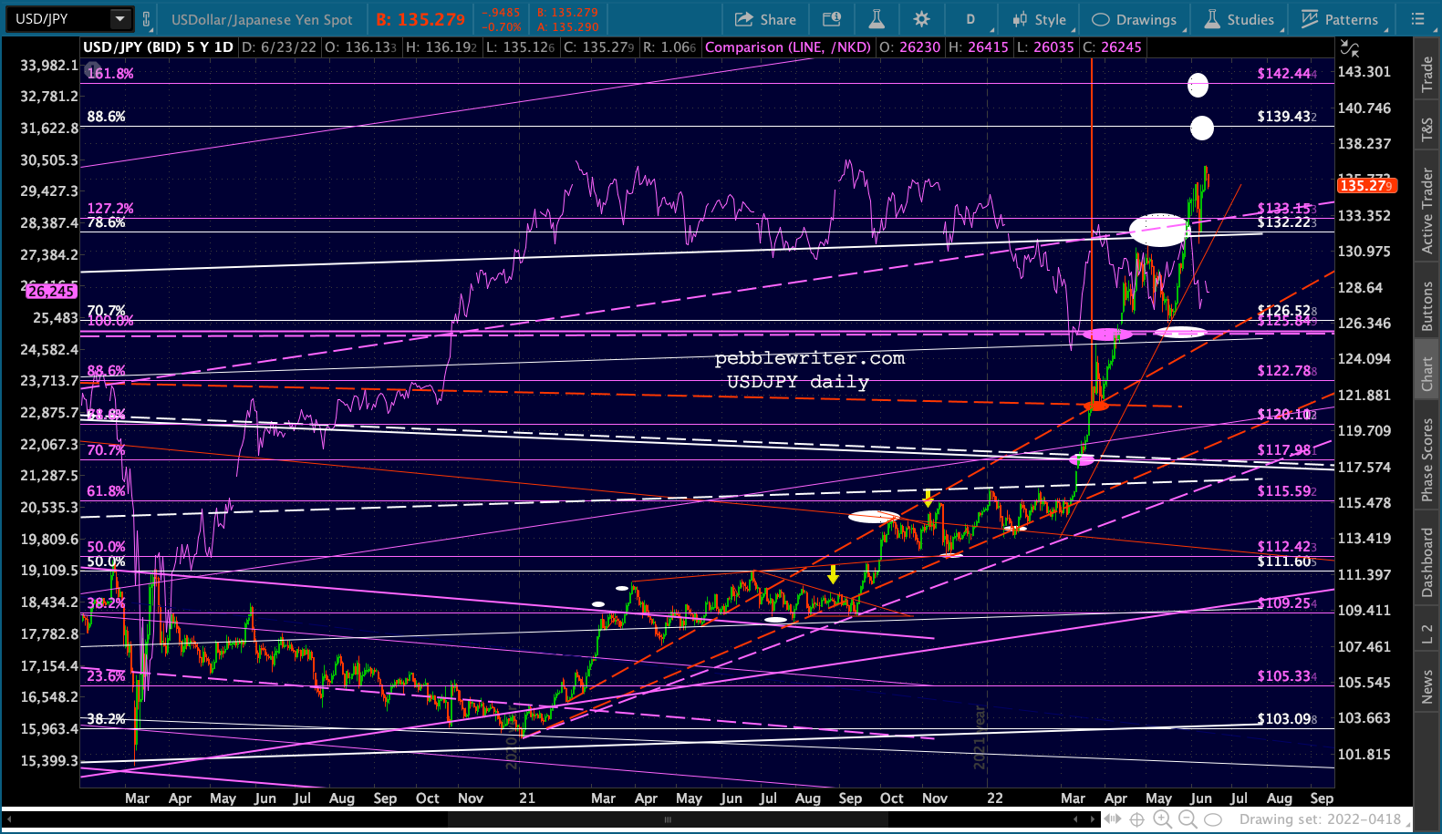
Task: Click the 26,245 comparison price bubble
Action: [x=51, y=291]
